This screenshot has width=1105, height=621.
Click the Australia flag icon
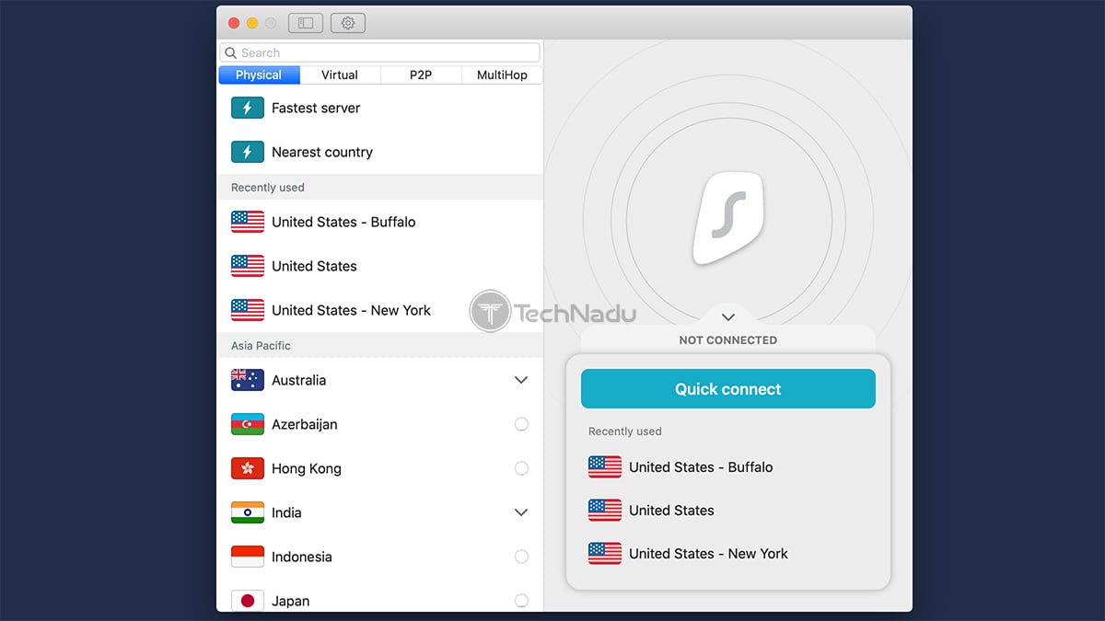click(248, 380)
